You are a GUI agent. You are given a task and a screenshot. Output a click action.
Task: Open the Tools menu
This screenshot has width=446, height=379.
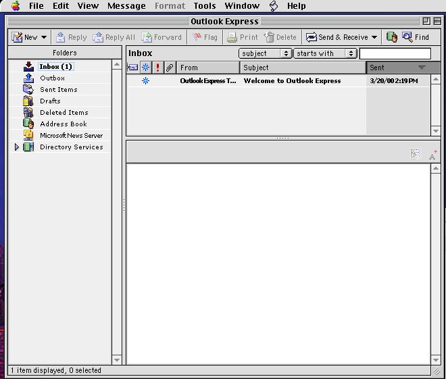click(205, 5)
